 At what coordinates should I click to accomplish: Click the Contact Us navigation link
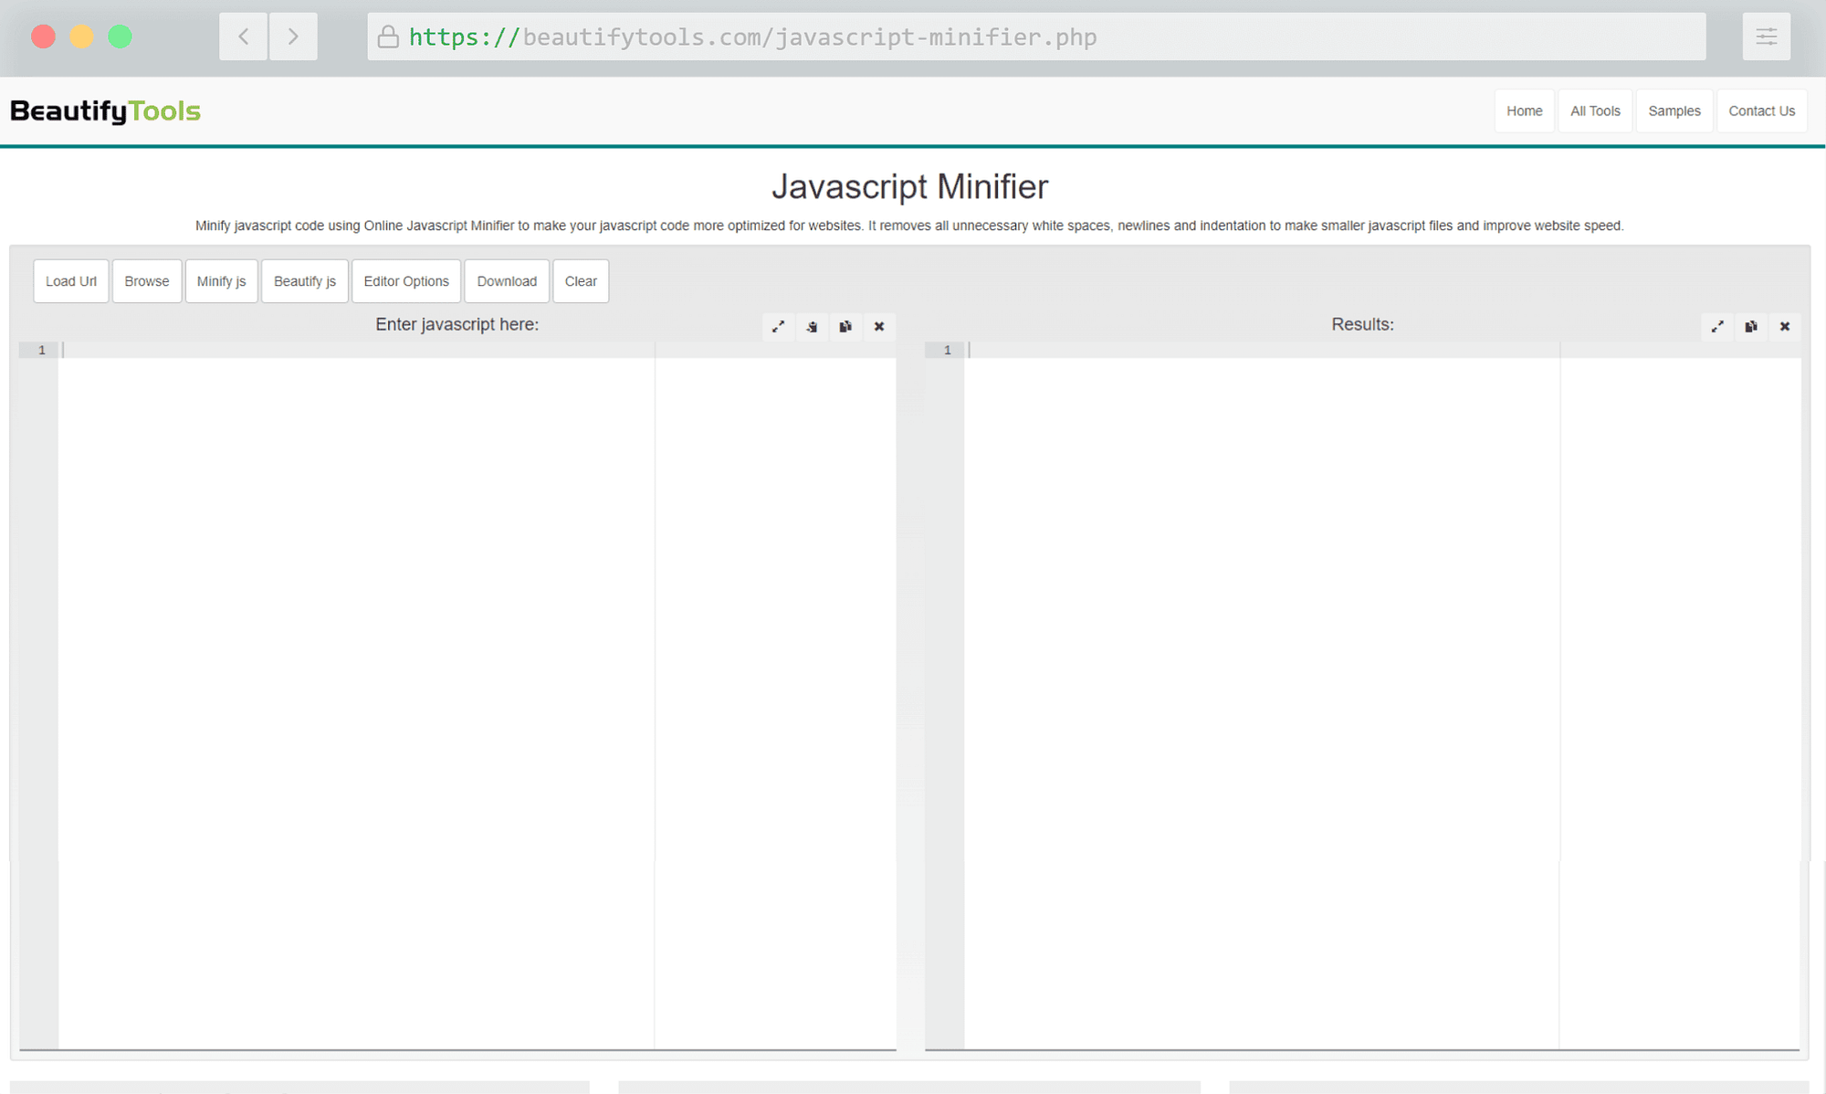tap(1762, 110)
